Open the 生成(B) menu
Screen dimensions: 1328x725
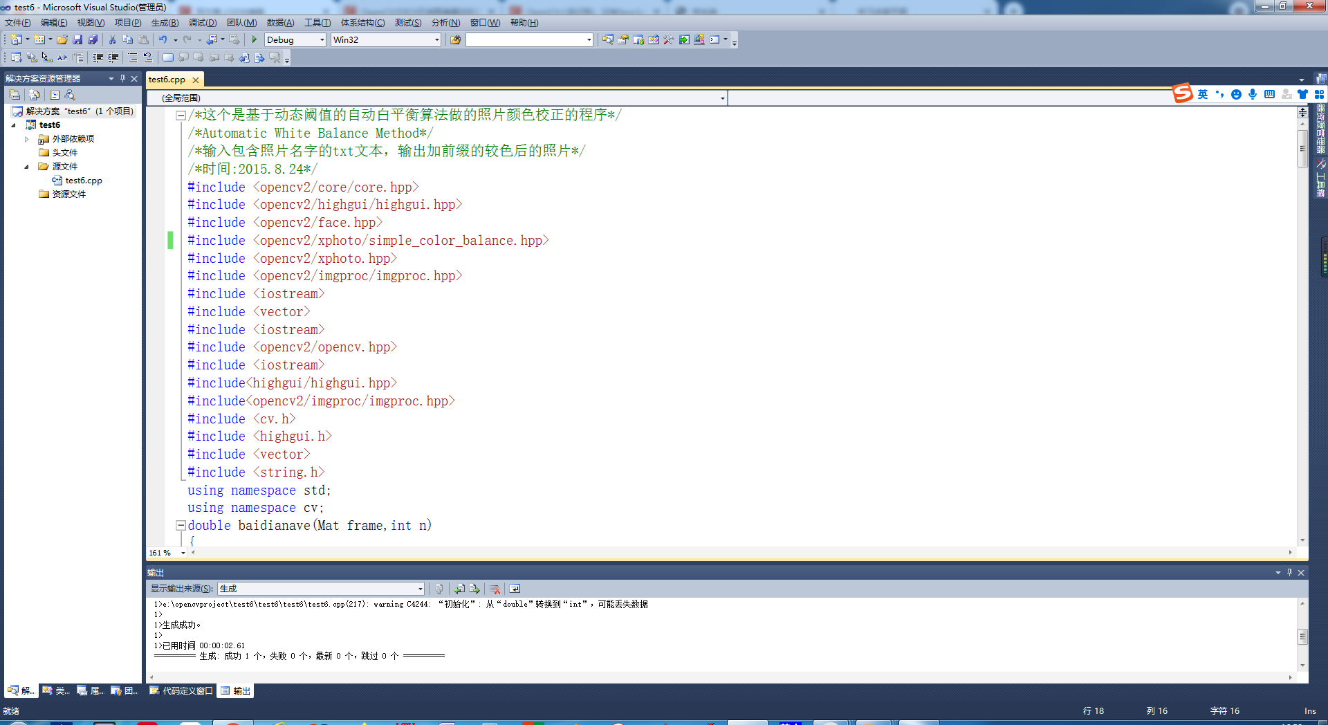[165, 23]
